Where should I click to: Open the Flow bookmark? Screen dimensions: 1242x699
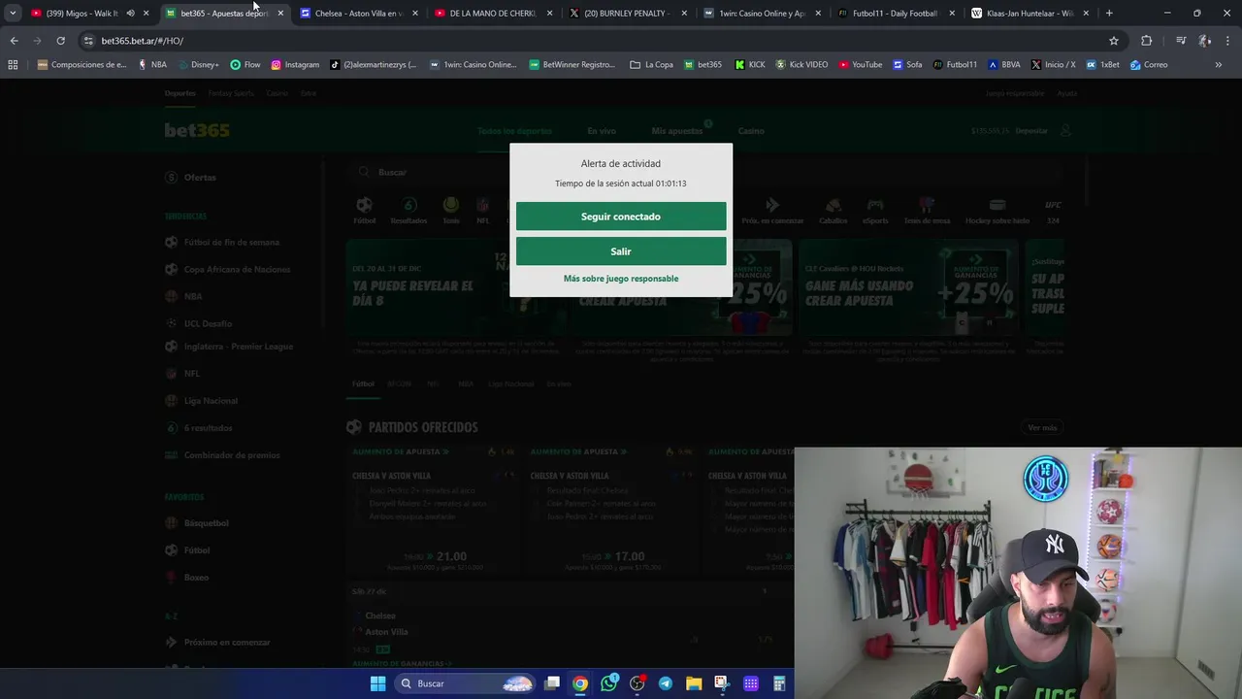pos(245,65)
